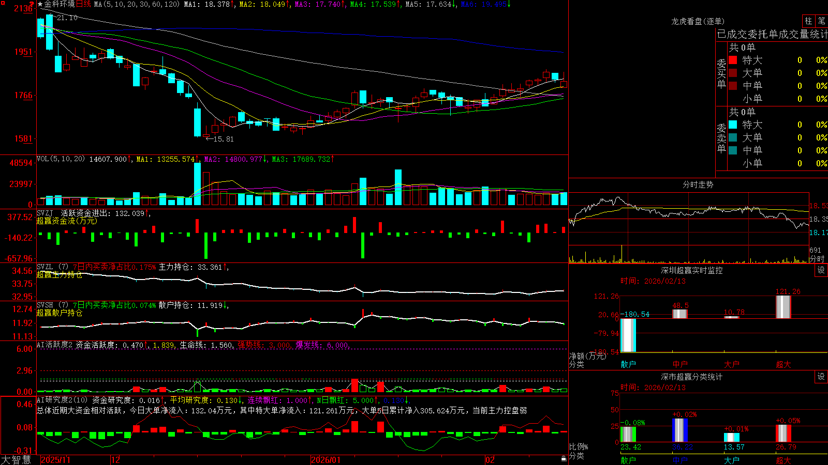Click the 超赢资金流(万元) label
The image size is (828, 465).
pyautogui.click(x=67, y=221)
